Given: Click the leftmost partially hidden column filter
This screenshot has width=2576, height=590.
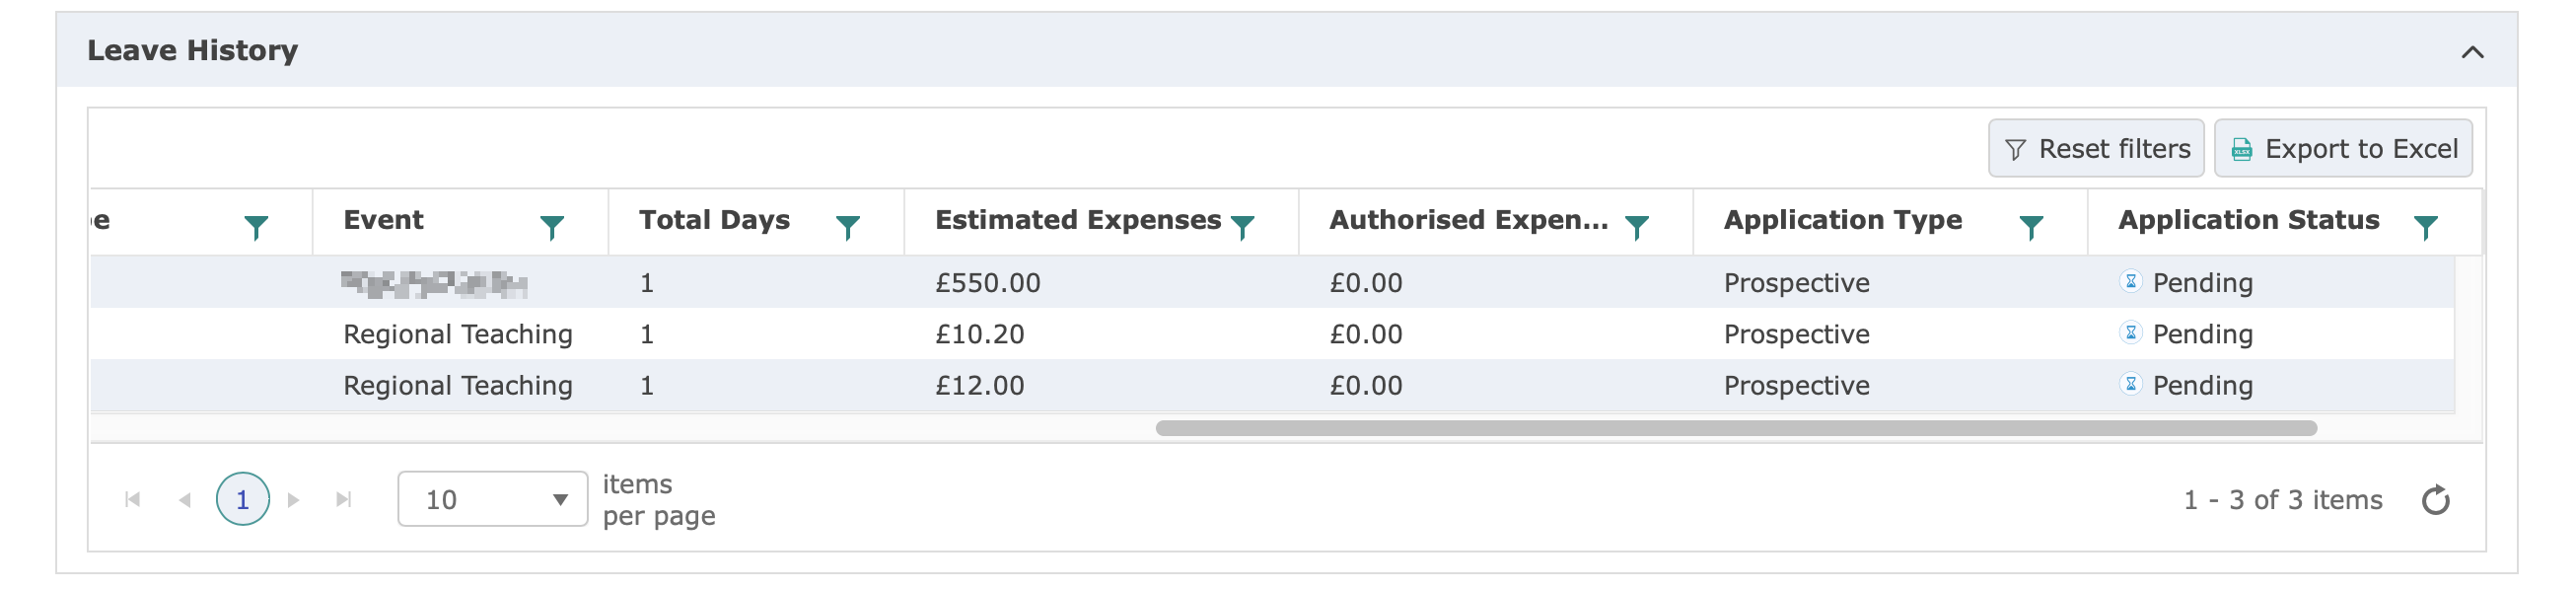Looking at the screenshot, I should tap(256, 227).
